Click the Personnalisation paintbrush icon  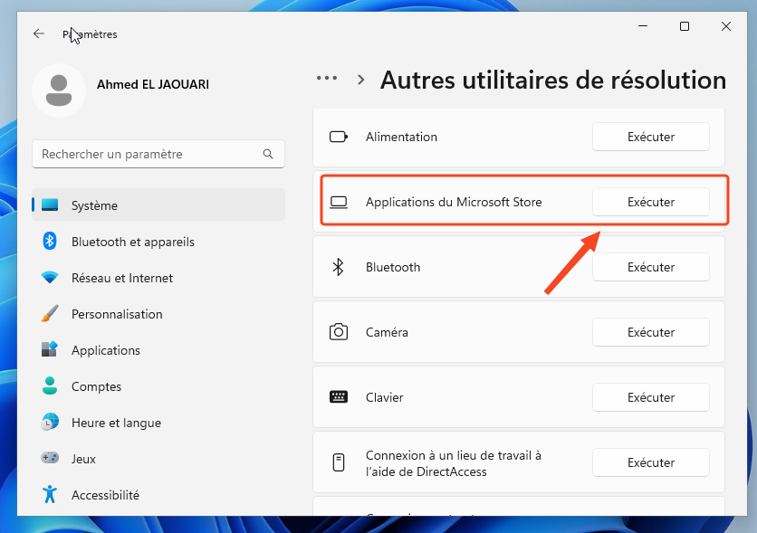[x=50, y=314]
